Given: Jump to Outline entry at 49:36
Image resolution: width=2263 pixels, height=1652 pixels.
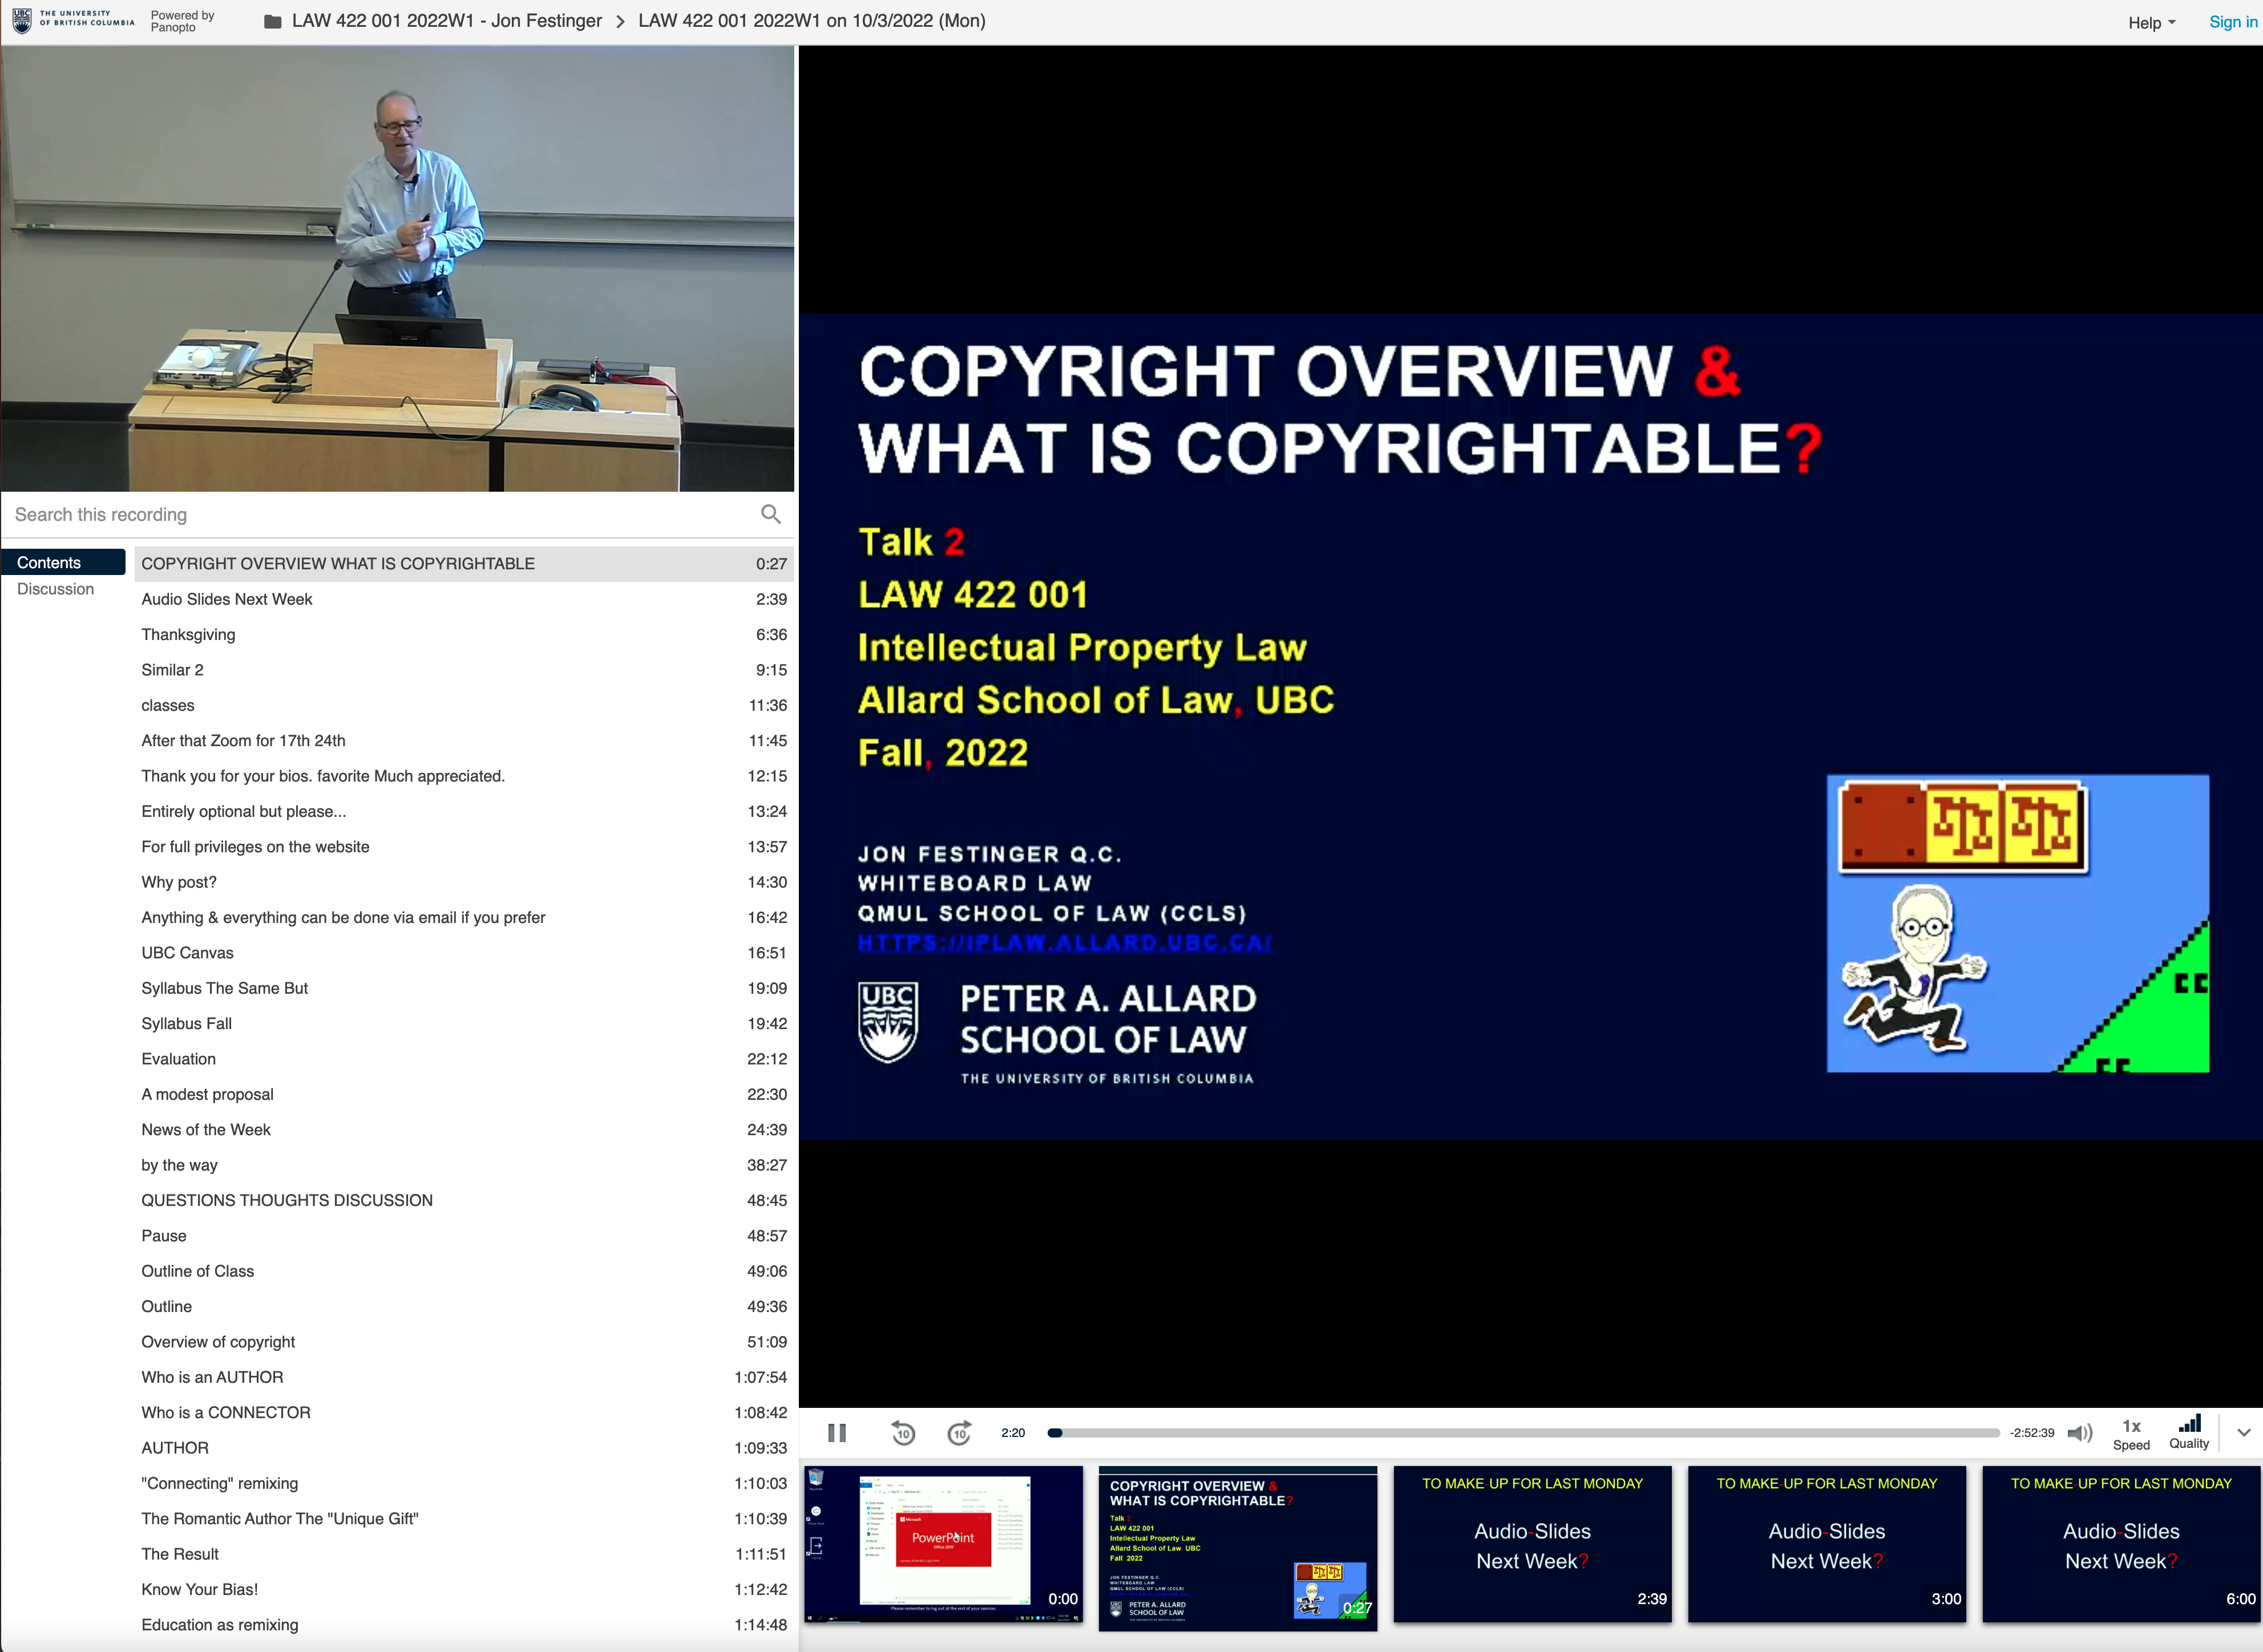Looking at the screenshot, I should click(464, 1307).
